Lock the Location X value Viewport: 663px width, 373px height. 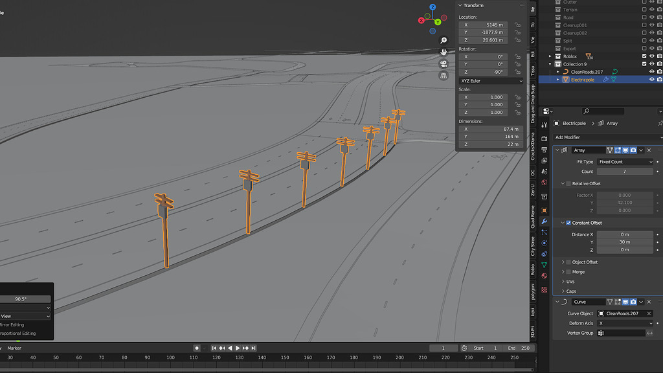point(517,25)
